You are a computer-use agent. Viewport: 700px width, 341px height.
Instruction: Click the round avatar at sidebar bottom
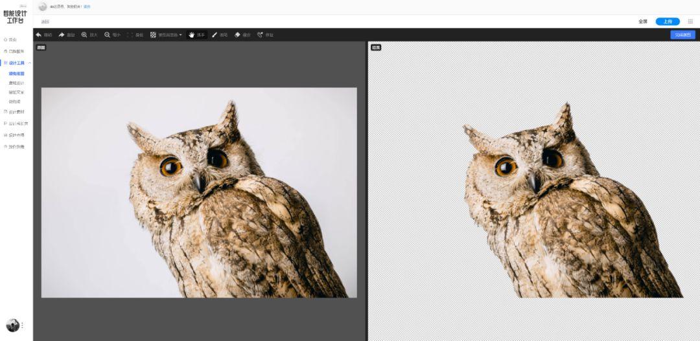[12, 325]
